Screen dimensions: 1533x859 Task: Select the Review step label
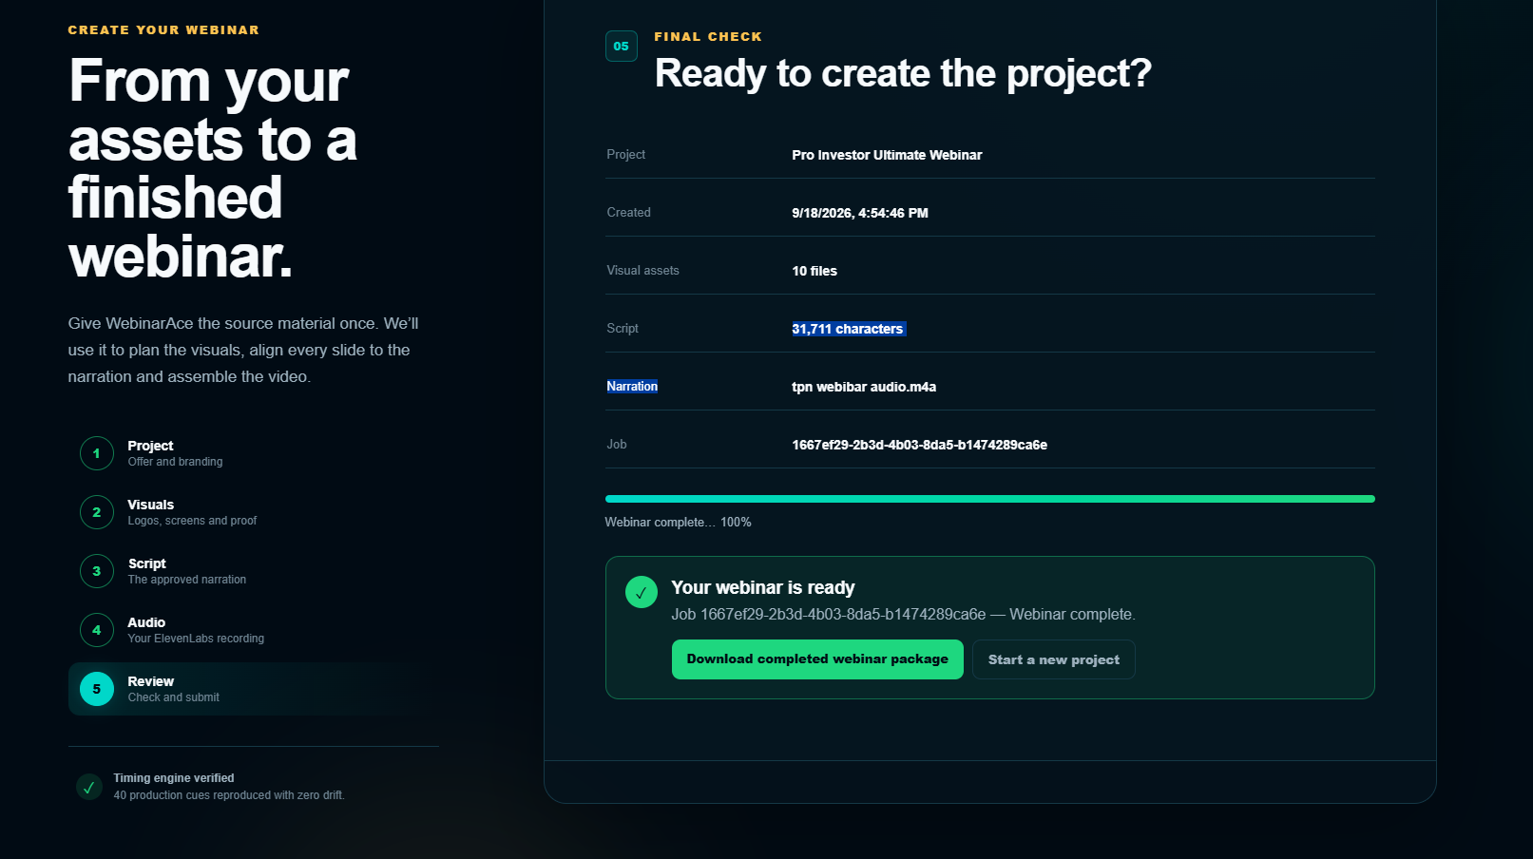[x=150, y=681]
